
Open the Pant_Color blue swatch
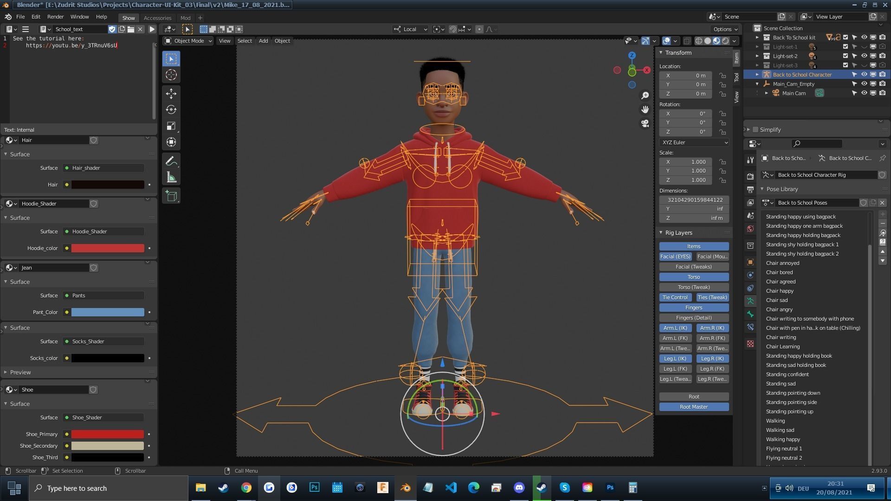pyautogui.click(x=108, y=312)
